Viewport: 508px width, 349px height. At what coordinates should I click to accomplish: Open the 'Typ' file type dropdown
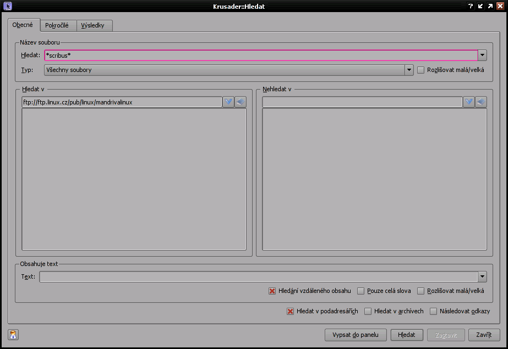coord(409,70)
